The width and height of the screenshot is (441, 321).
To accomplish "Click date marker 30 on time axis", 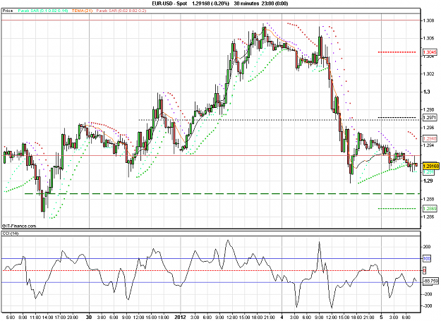I will tap(89, 317).
